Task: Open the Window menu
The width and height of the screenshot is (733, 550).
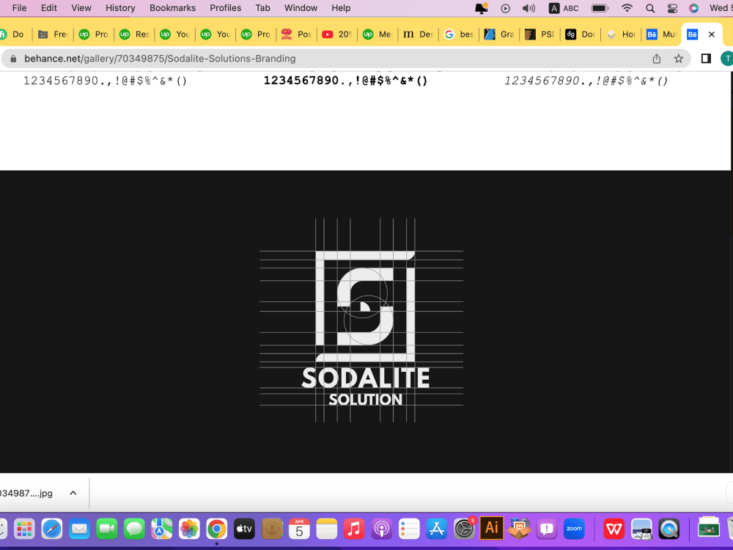Action: pos(301,8)
